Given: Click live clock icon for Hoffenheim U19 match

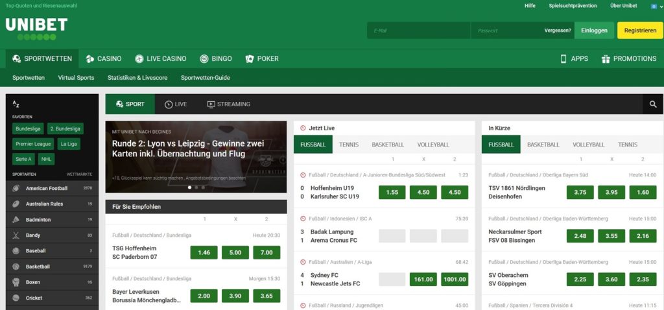Looking at the screenshot, I should (x=303, y=175).
